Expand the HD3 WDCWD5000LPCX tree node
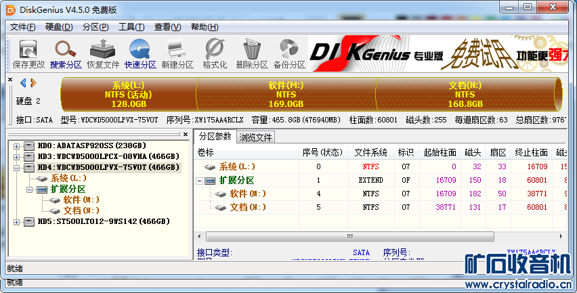Viewport: 577px width, 293px height. [x=16, y=157]
